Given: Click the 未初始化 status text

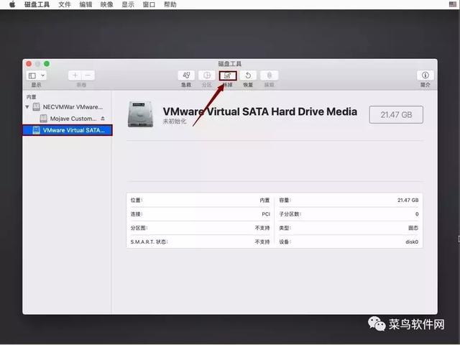Looking at the screenshot, I should click(x=175, y=121).
